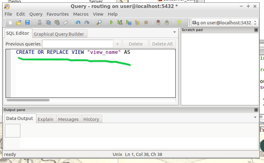This screenshot has width=264, height=163.
Task: Save the query with floppy disk icon
Action: pyautogui.click(x=27, y=22)
